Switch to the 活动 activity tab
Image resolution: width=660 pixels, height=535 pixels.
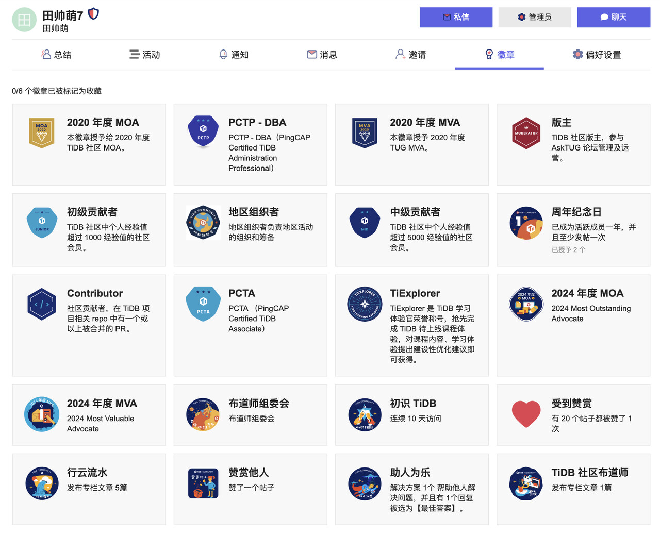[145, 55]
